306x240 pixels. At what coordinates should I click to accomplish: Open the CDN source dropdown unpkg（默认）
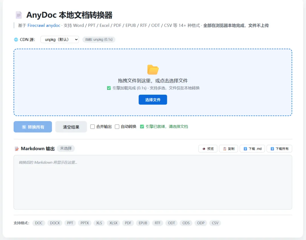(x=60, y=40)
